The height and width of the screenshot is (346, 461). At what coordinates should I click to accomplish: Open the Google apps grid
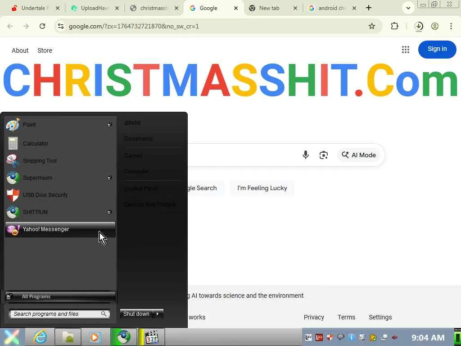[x=406, y=50]
